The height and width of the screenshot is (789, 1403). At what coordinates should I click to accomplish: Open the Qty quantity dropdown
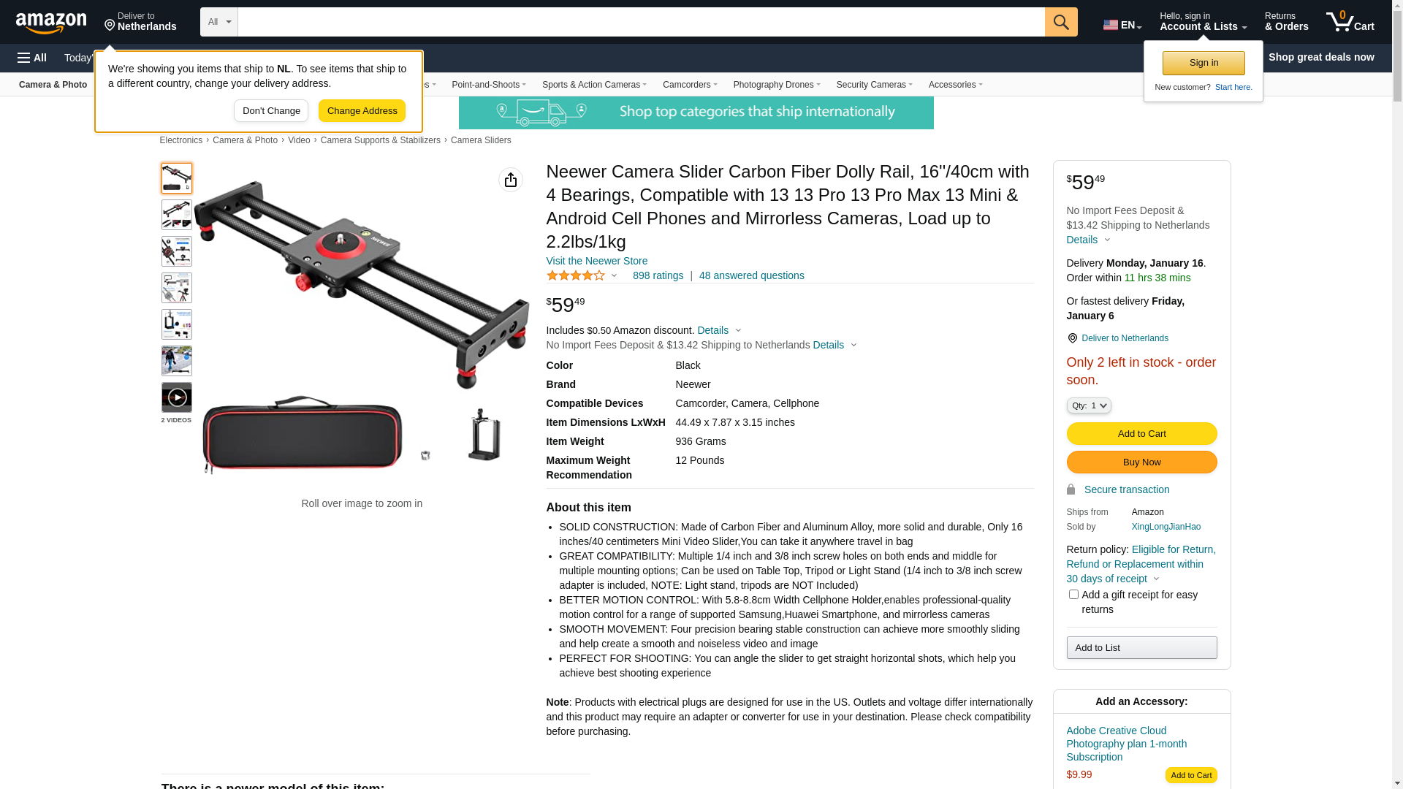(x=1089, y=405)
